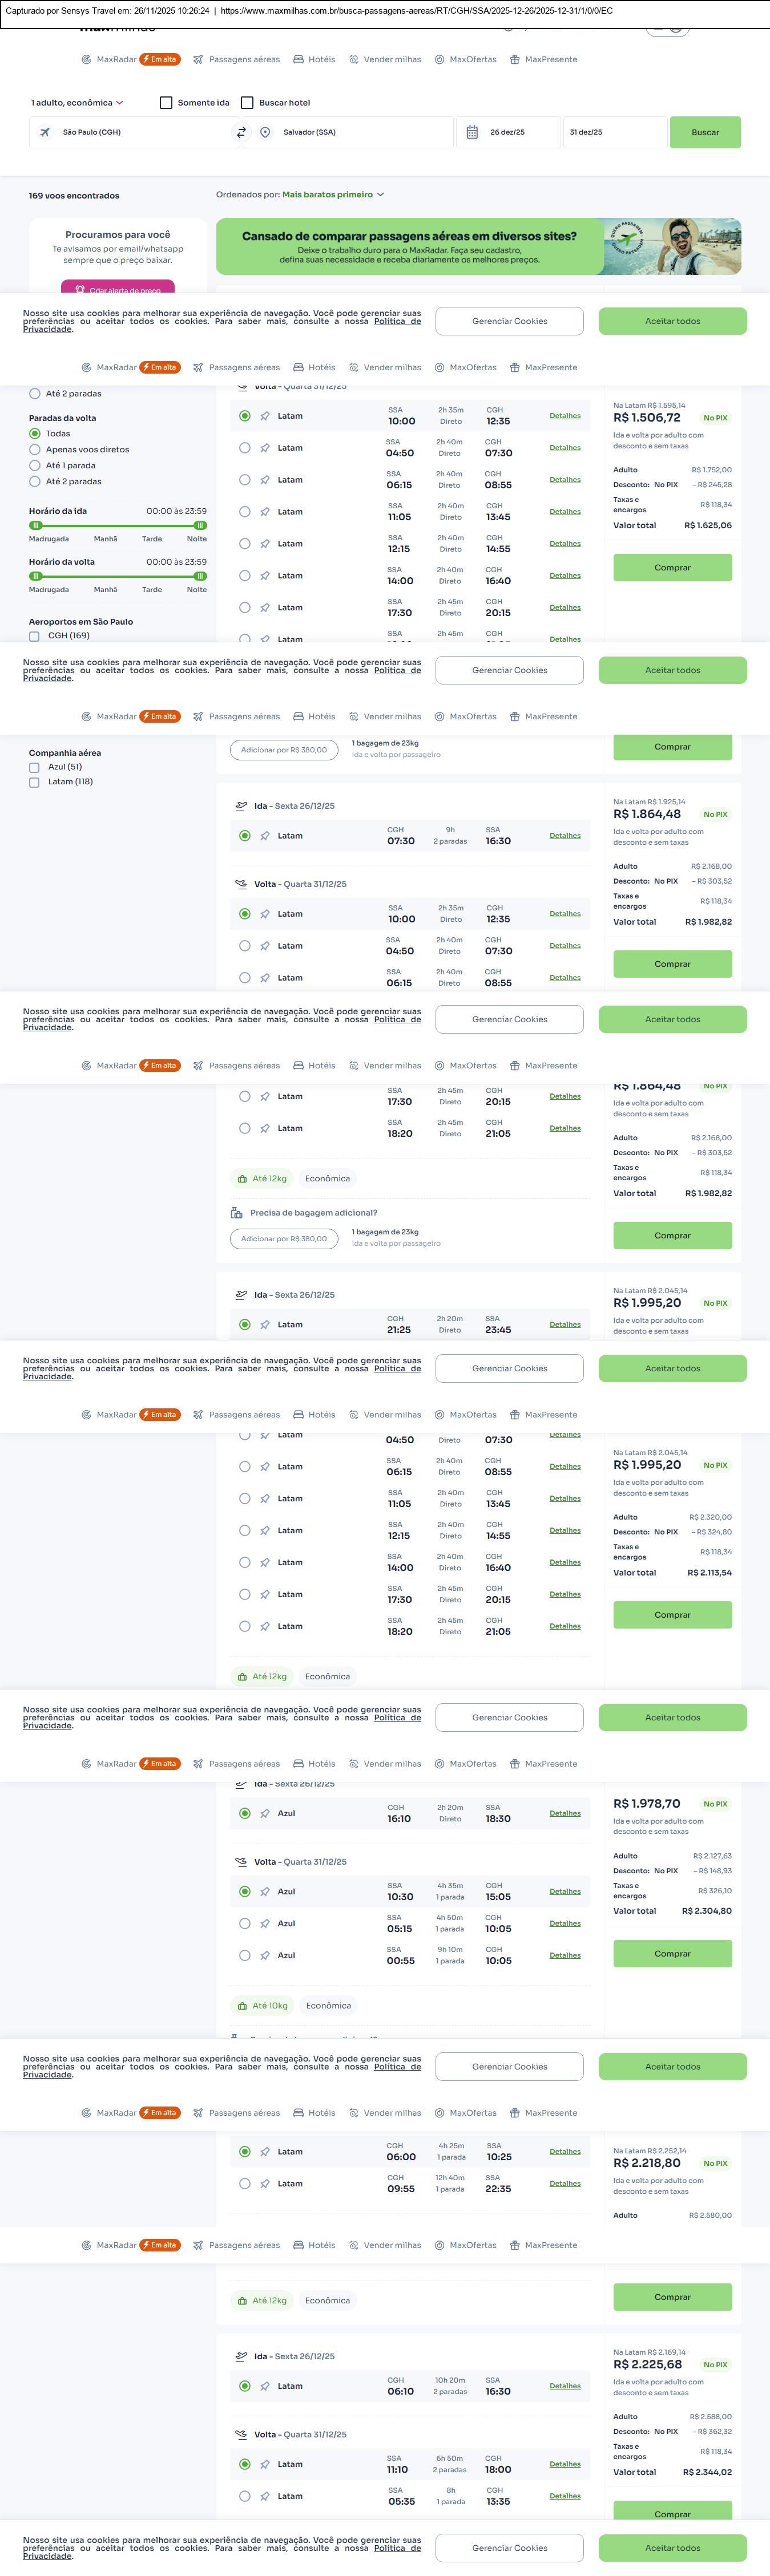The height and width of the screenshot is (2576, 770).
Task: Select the Azul 05:15 return flight radio
Action: tap(244, 1923)
